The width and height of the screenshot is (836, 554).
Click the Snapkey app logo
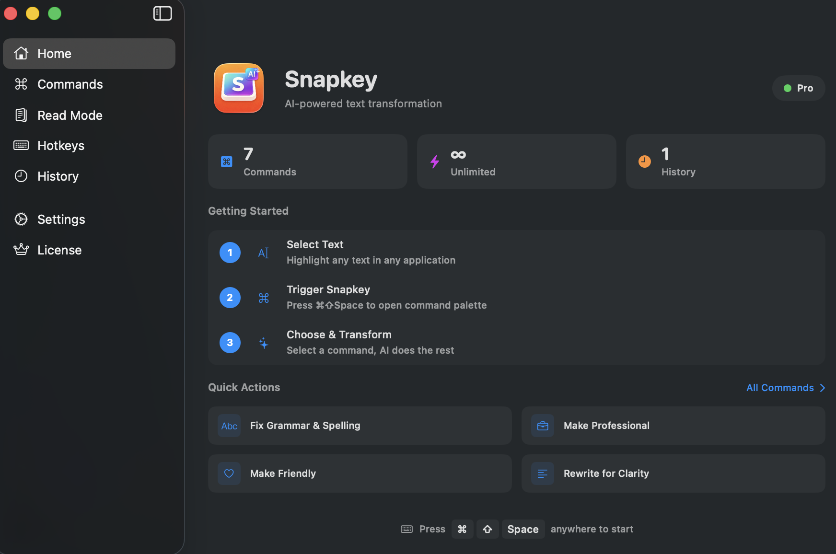tap(239, 88)
